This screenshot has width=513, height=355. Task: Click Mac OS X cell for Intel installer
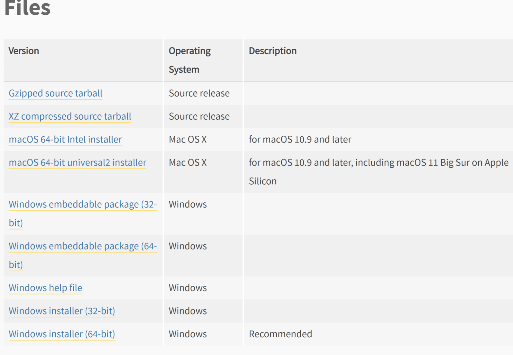[x=187, y=140]
